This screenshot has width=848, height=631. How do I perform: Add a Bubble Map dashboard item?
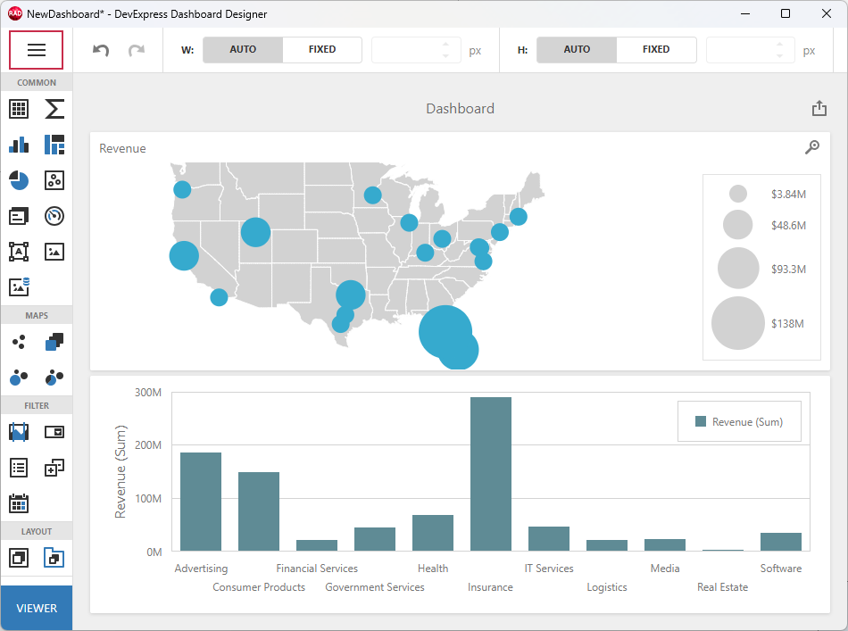coord(18,377)
